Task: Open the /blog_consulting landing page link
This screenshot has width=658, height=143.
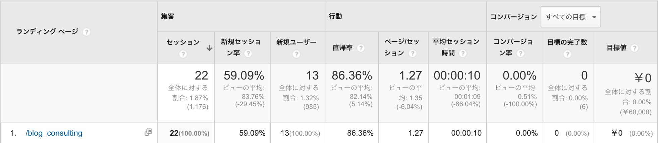Action: (54, 133)
